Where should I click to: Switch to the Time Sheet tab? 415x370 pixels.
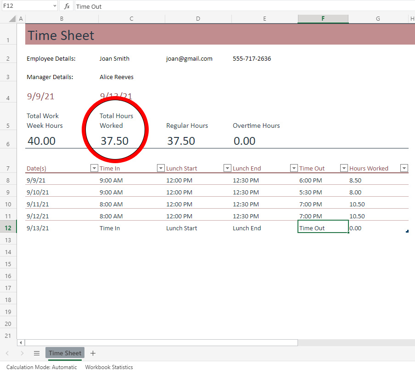pos(65,353)
